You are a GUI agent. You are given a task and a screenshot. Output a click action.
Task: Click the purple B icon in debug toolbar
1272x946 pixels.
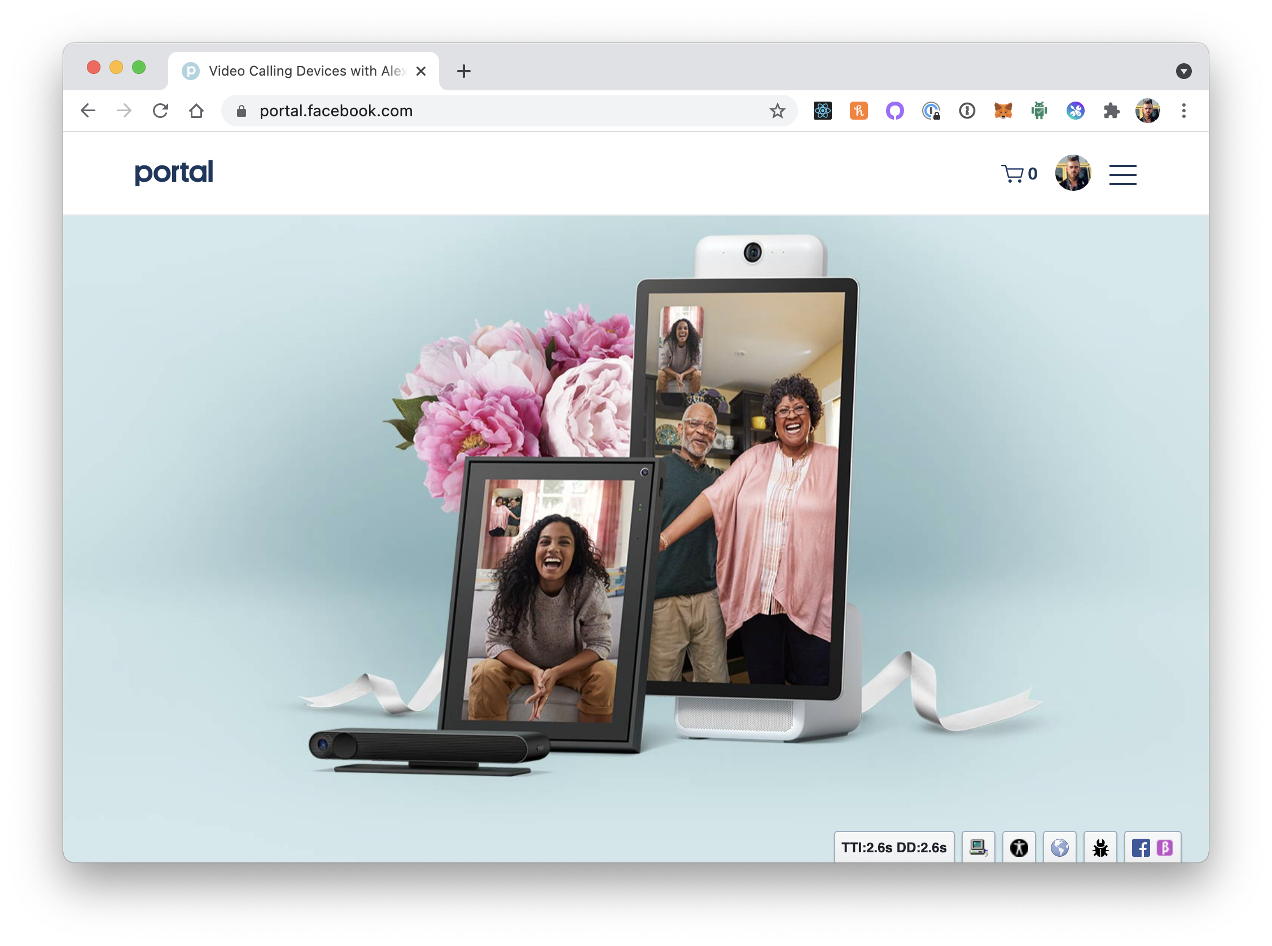tap(1164, 848)
